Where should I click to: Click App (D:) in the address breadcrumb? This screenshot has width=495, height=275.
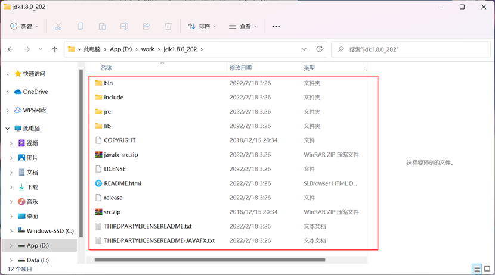click(121, 49)
